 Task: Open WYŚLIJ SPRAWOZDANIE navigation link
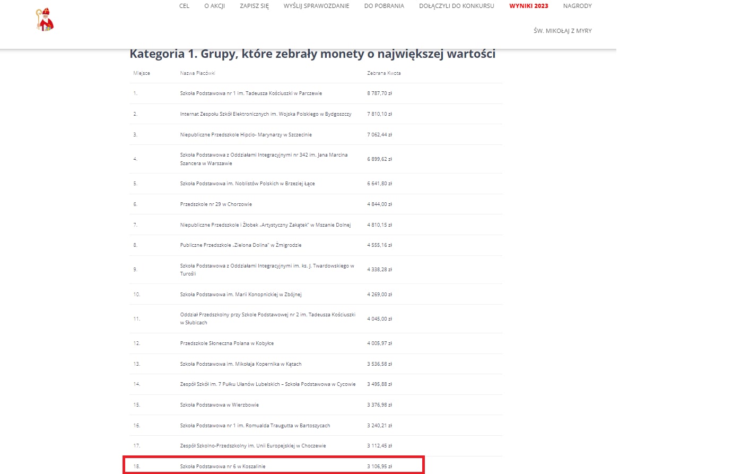316,6
